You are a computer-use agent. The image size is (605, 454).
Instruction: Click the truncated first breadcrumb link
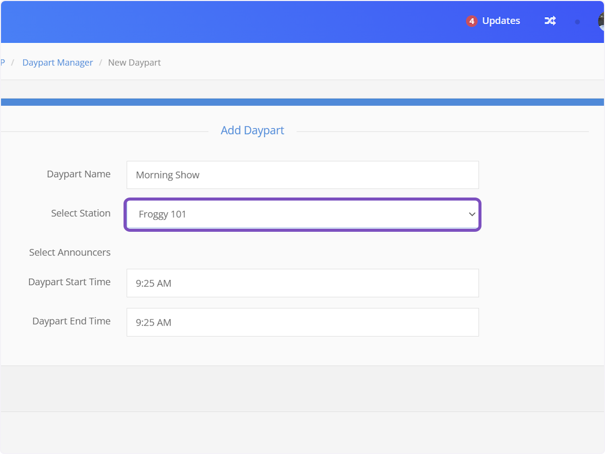[x=3, y=62]
